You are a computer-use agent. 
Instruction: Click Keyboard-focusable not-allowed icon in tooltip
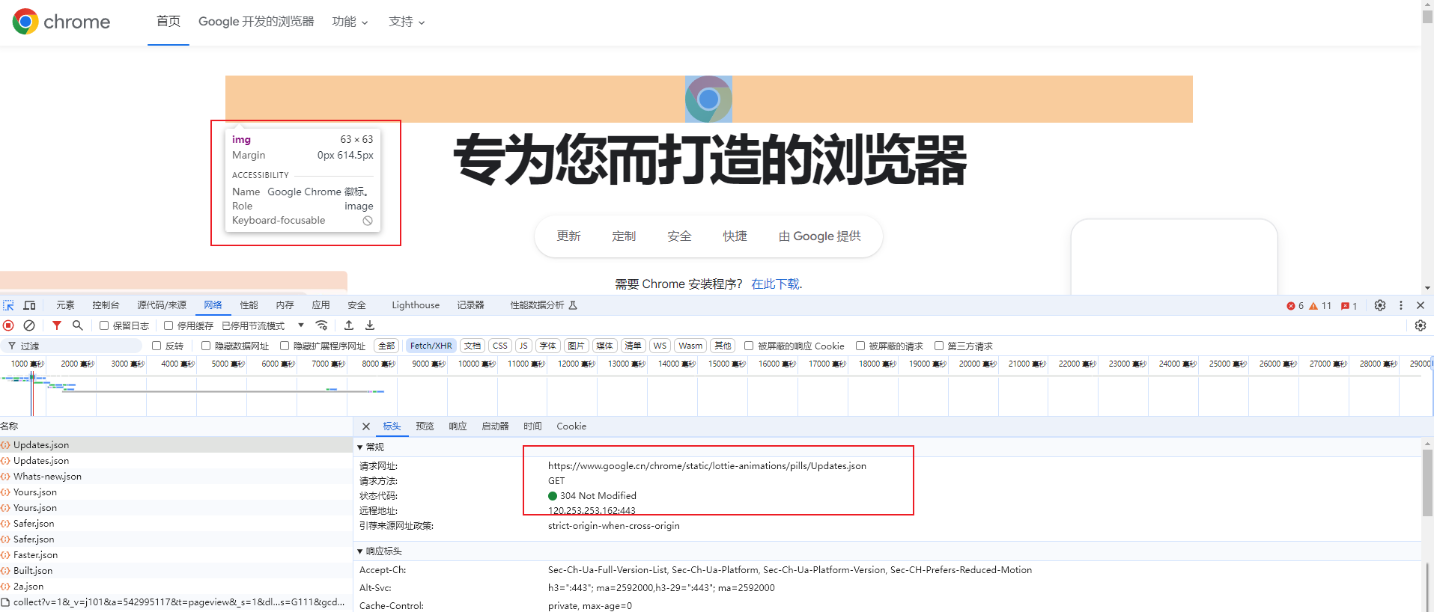click(x=368, y=221)
